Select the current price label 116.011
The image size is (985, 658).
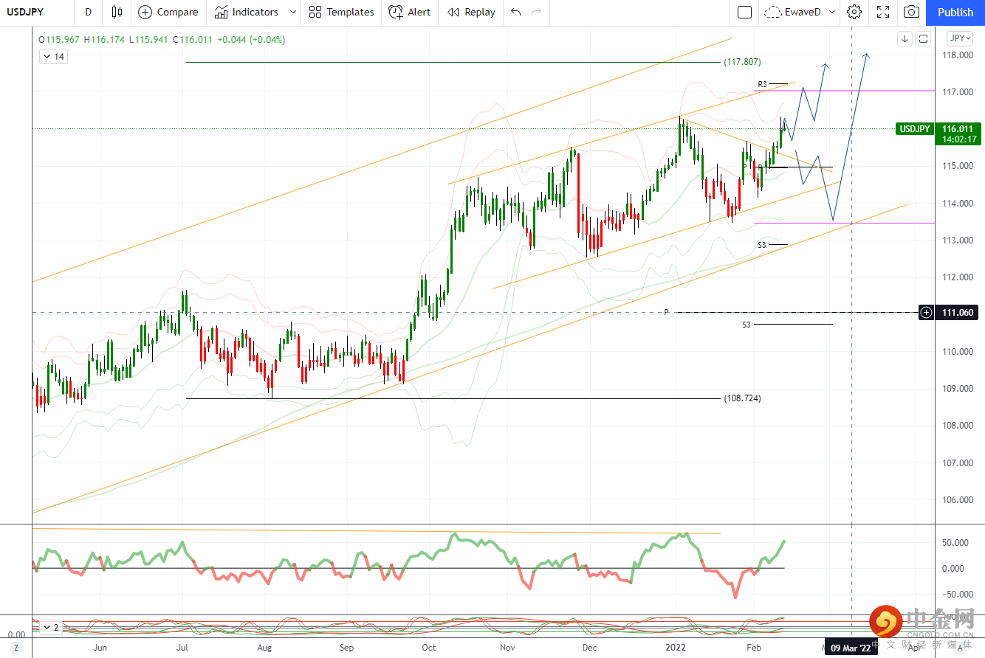[x=959, y=129]
